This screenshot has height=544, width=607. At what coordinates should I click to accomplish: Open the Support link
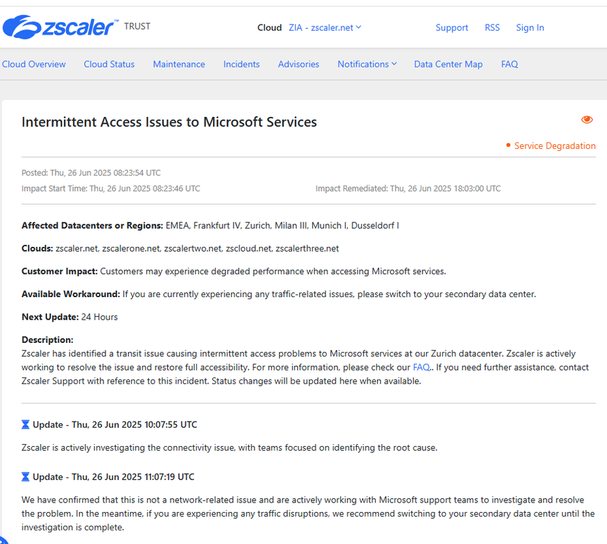(x=452, y=28)
